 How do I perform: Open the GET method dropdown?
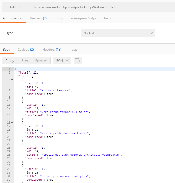16,7
